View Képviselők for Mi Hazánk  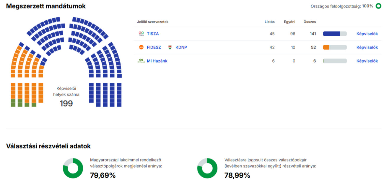coord(367,61)
